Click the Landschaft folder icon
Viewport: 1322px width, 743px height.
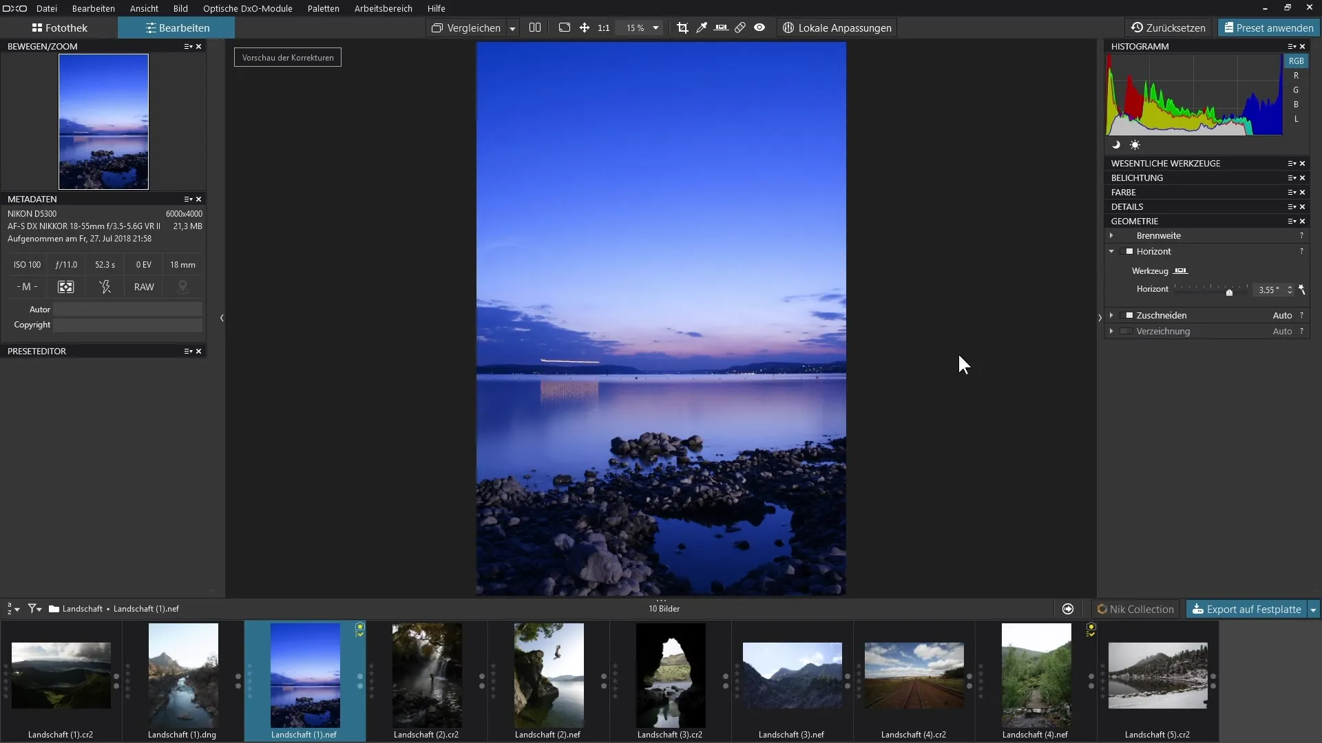pyautogui.click(x=54, y=609)
